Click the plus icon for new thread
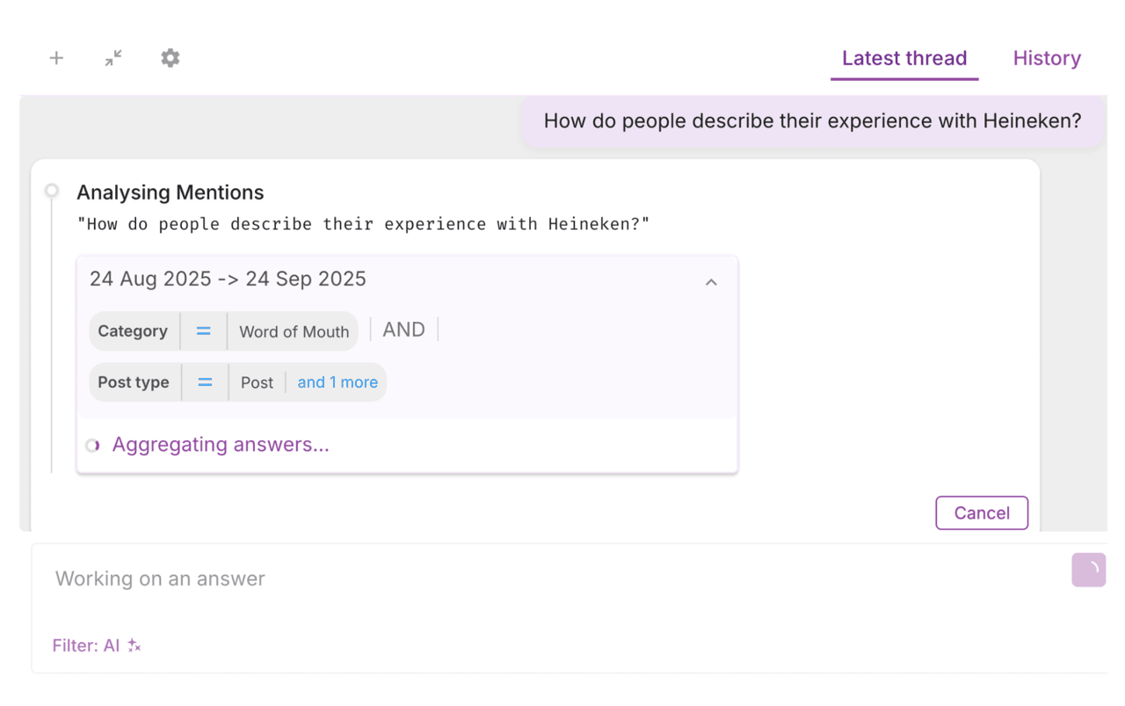This screenshot has width=1125, height=706. pos(56,58)
